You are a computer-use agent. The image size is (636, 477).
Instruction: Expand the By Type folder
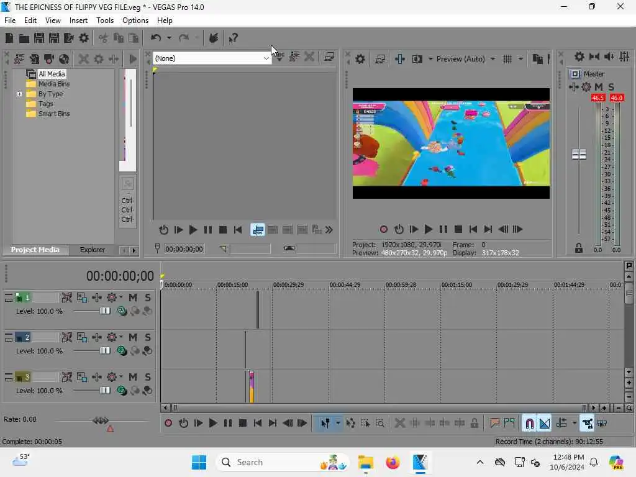coord(19,94)
